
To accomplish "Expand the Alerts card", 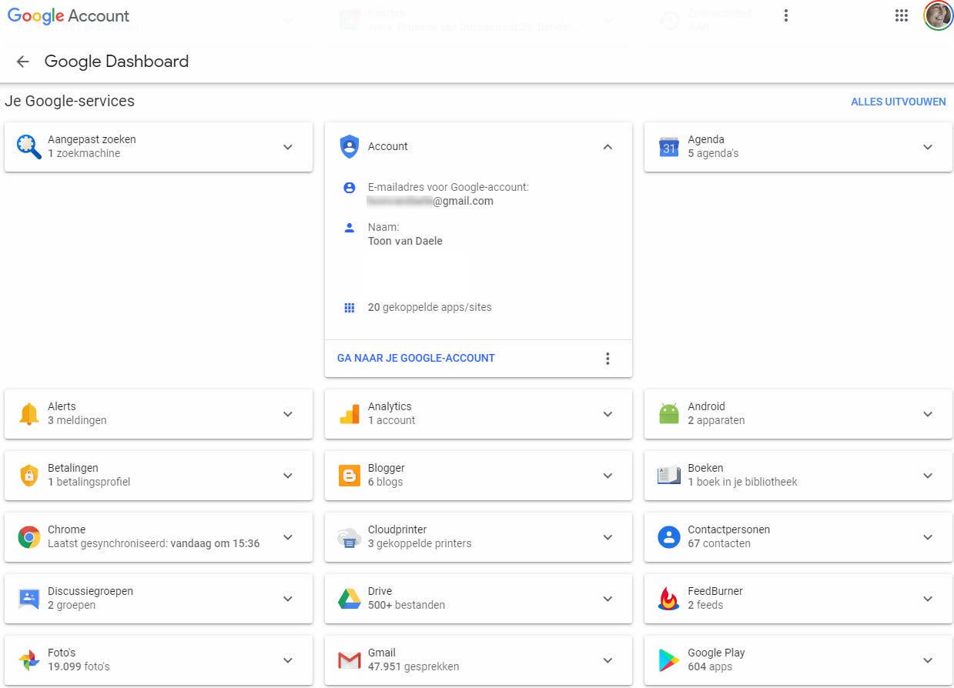I will coord(288,414).
